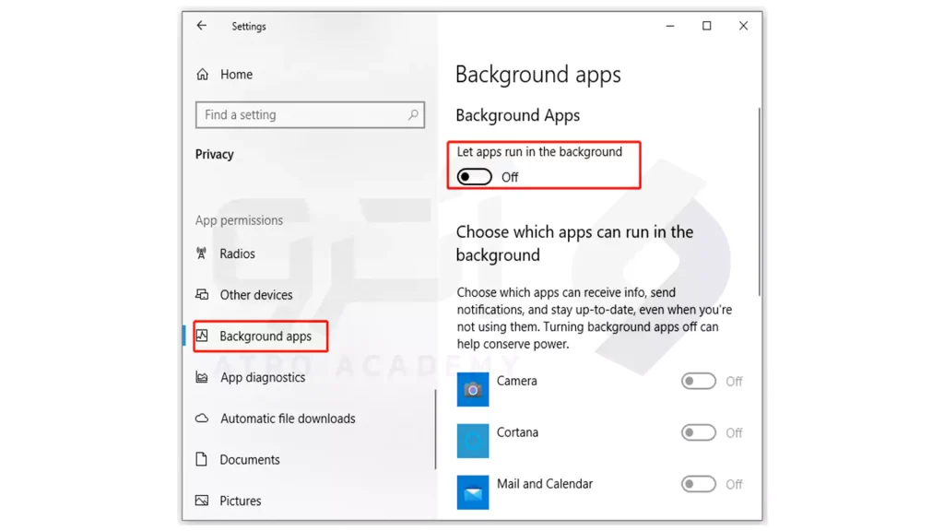Viewport: 944px width, 531px height.
Task: Toggle Let apps run in the background
Action: (x=475, y=177)
